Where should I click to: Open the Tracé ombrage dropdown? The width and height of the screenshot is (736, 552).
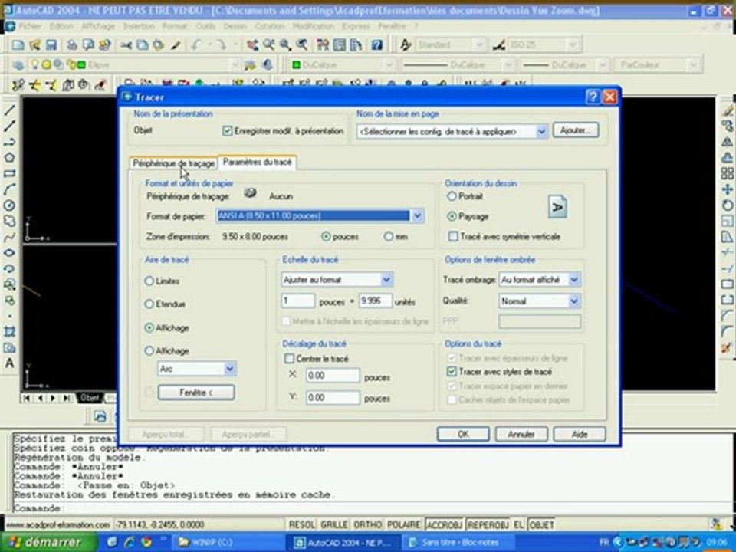click(573, 280)
